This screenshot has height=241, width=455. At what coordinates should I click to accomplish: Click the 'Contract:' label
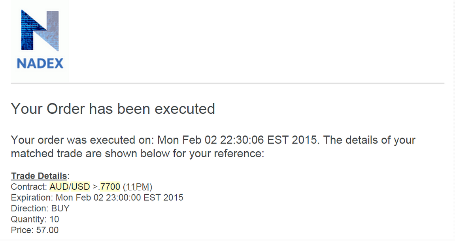29,186
